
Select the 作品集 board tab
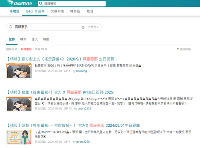(x=35, y=11)
